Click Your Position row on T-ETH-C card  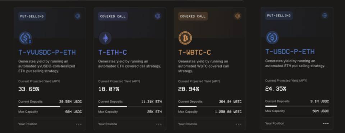[130, 124]
